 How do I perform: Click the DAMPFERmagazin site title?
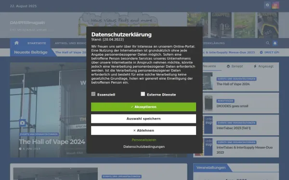27,23
